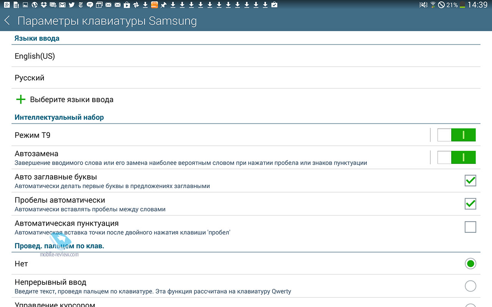The image size is (492, 307).
Task: Turn off the Автозамена switch
Action: click(457, 157)
